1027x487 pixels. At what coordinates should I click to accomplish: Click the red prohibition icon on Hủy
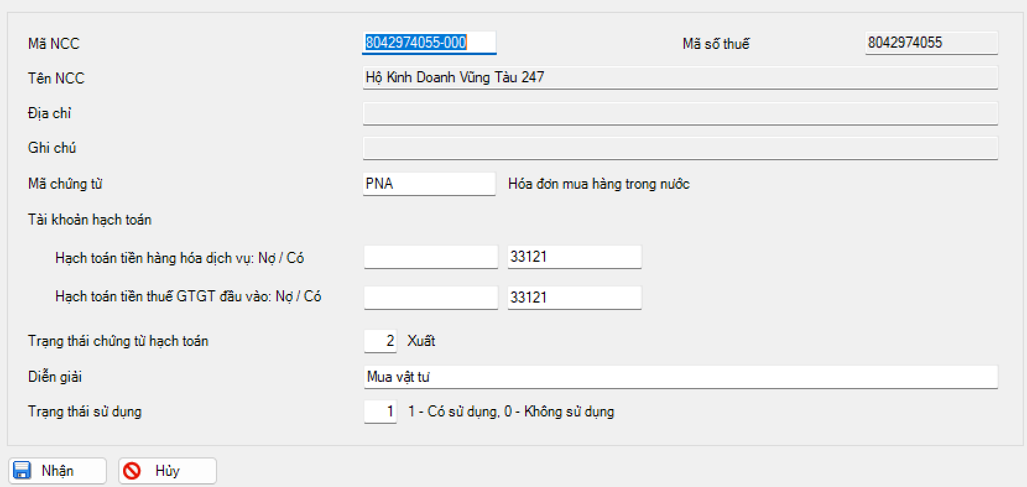click(x=132, y=471)
